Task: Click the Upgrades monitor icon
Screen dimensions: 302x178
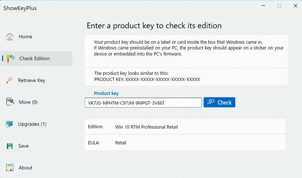Action: click(x=10, y=124)
